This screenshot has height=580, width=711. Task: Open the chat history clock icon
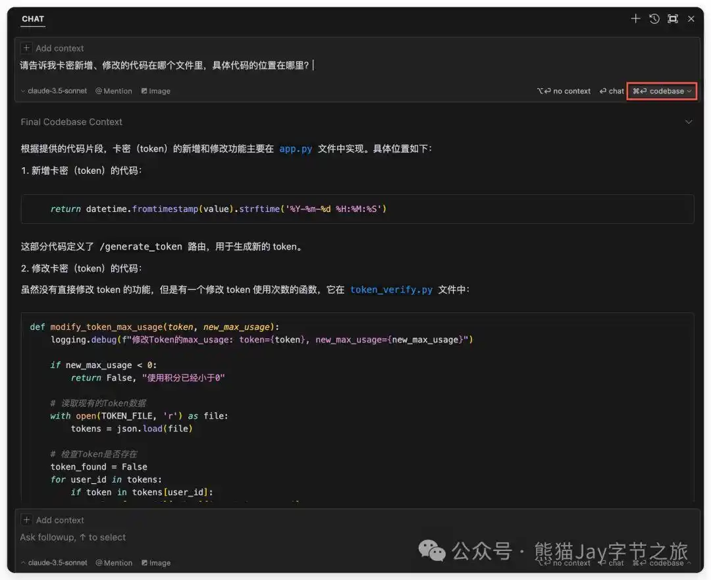coord(654,19)
